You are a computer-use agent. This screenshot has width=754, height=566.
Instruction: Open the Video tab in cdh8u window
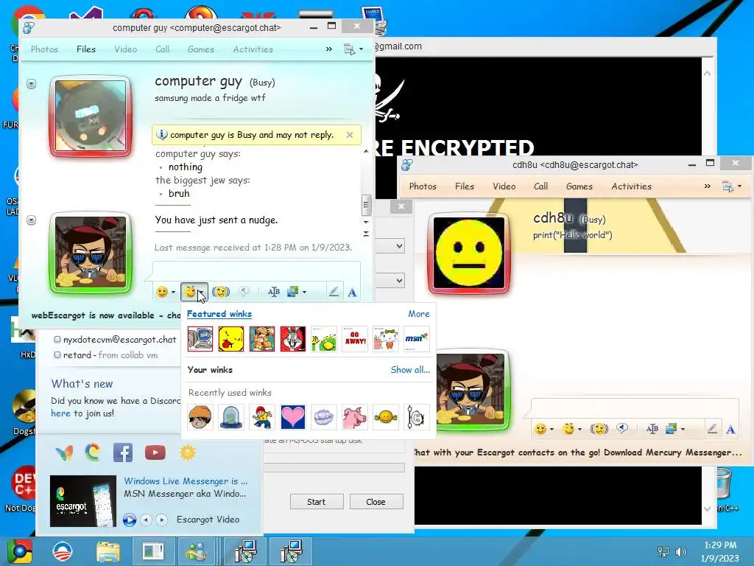(504, 186)
